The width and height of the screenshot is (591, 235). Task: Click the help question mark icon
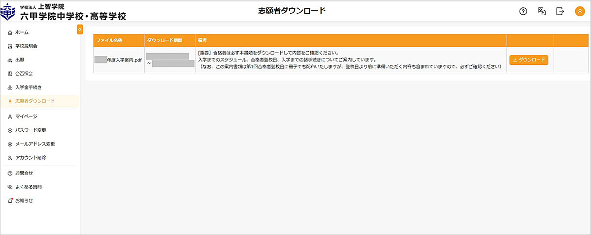(x=523, y=11)
